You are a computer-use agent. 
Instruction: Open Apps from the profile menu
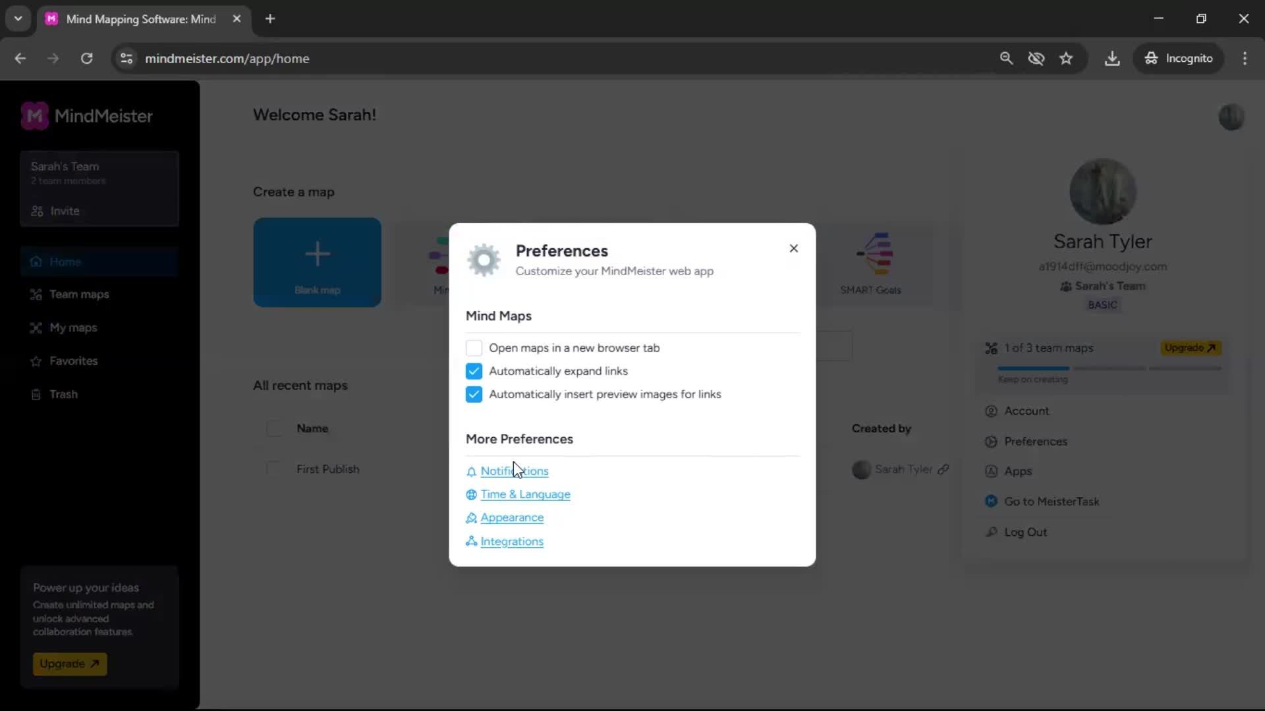[1017, 471]
